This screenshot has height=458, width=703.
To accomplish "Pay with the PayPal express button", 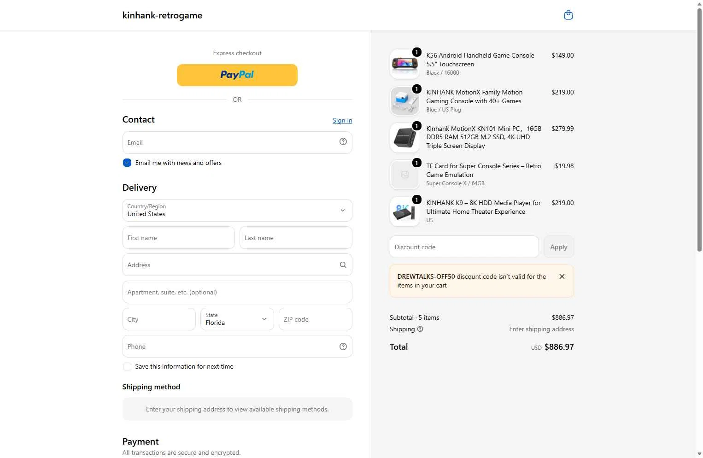I will coord(237,75).
